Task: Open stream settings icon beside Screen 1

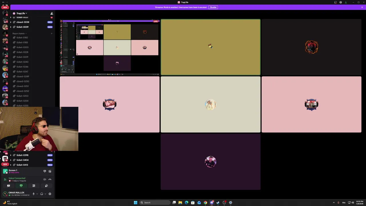Action: pos(50,171)
